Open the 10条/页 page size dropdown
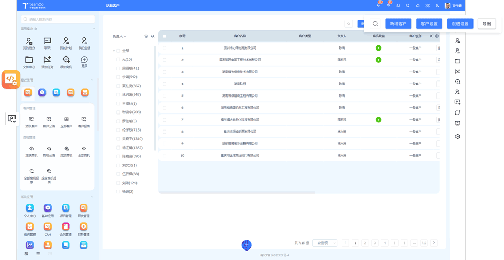Image resolution: width=504 pixels, height=260 pixels. 325,243
